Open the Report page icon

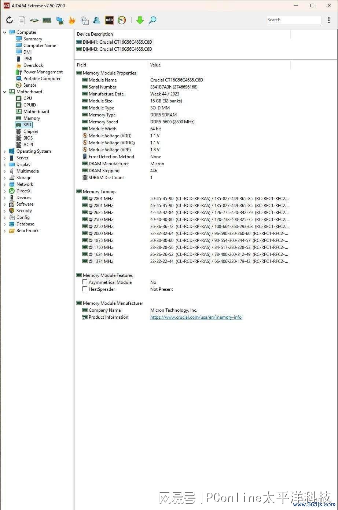[22, 20]
